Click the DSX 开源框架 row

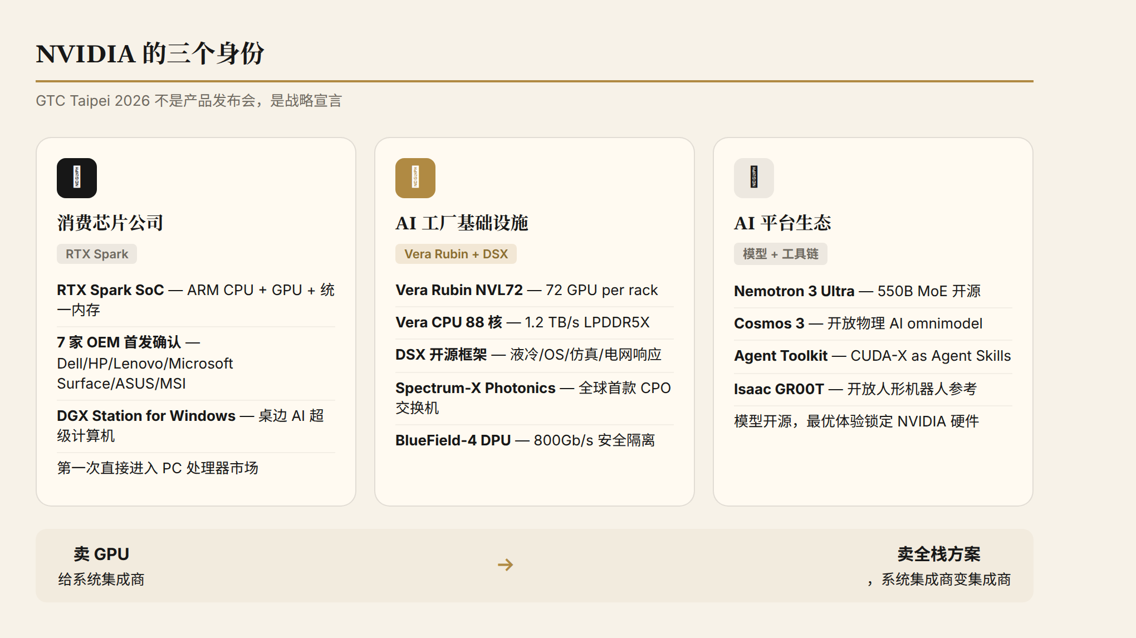point(535,355)
